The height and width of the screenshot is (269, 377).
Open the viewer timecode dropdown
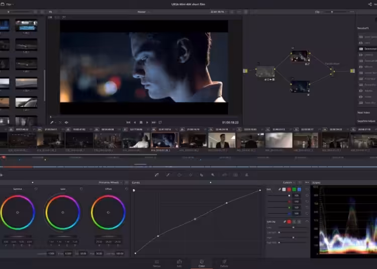pyautogui.click(x=219, y=12)
